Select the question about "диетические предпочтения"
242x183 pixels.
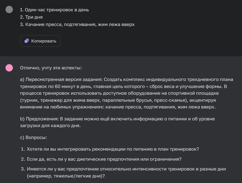click(x=104, y=159)
